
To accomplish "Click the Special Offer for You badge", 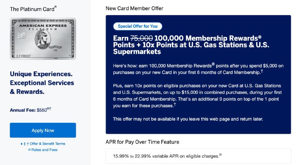I will tap(137, 26).
